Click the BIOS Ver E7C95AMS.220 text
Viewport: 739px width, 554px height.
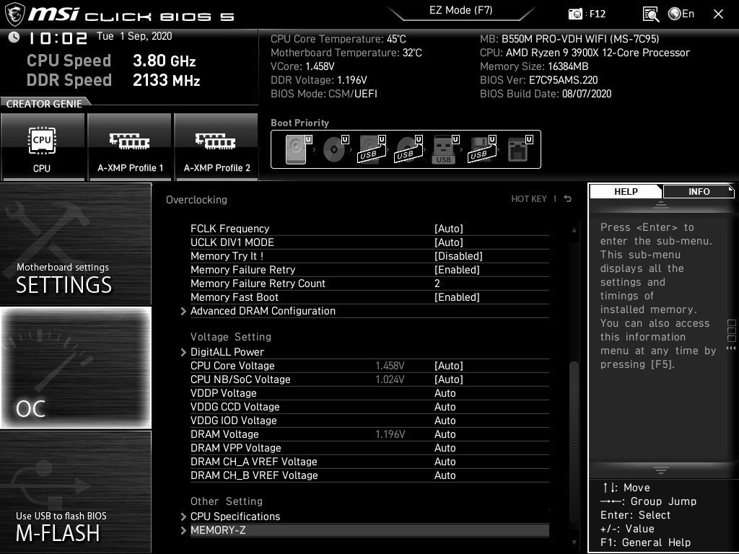click(538, 80)
